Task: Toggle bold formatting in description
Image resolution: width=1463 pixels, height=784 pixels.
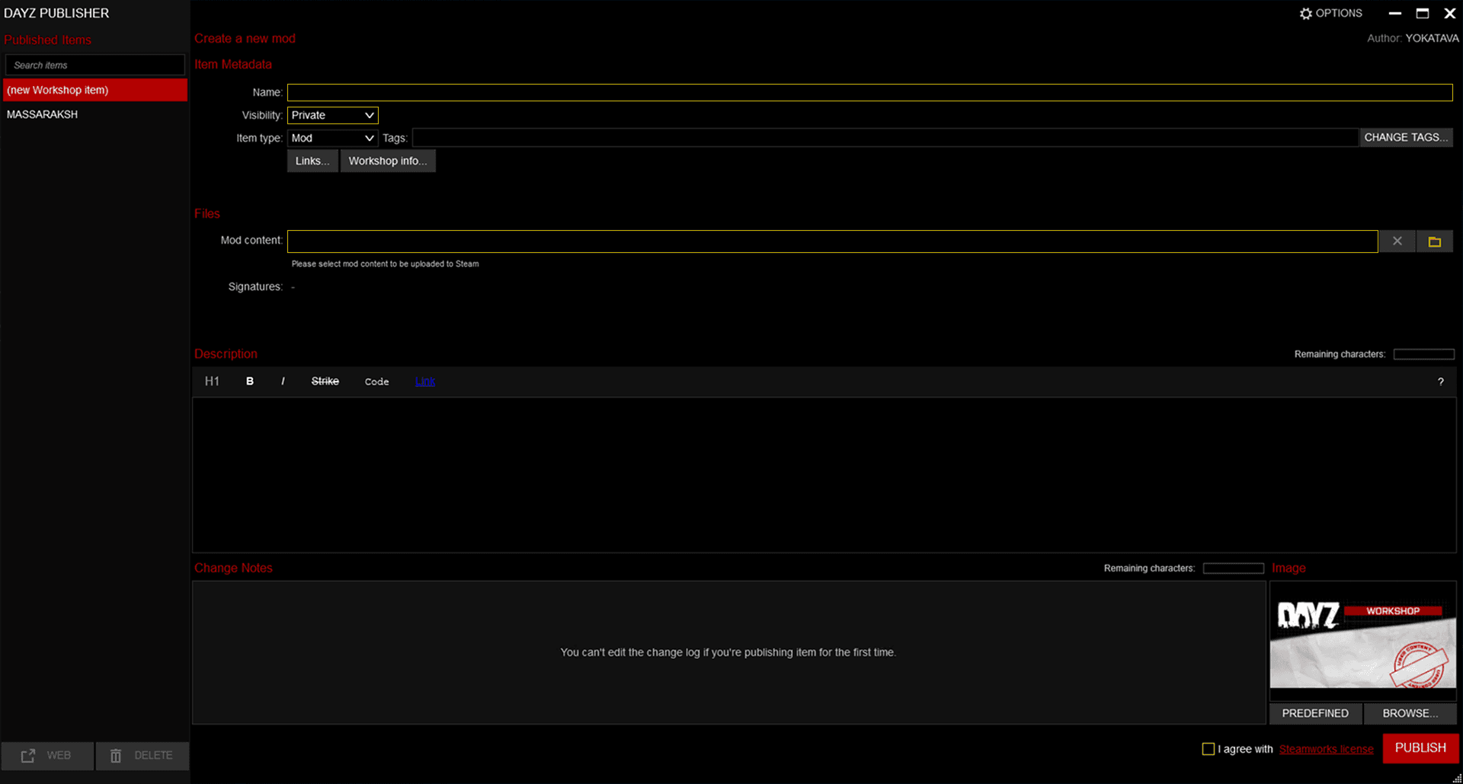Action: [249, 382]
